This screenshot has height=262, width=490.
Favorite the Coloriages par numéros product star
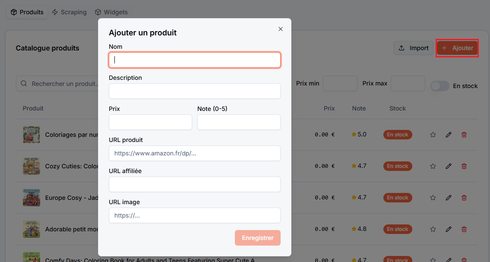[x=433, y=135]
